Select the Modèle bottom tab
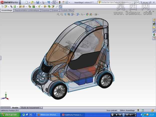The width and height of the screenshot is (156, 117). coord(15,108)
